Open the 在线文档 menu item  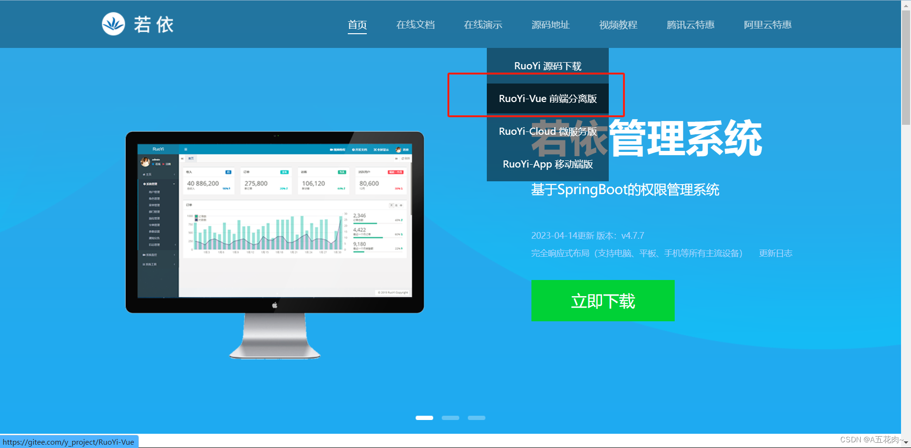[416, 25]
